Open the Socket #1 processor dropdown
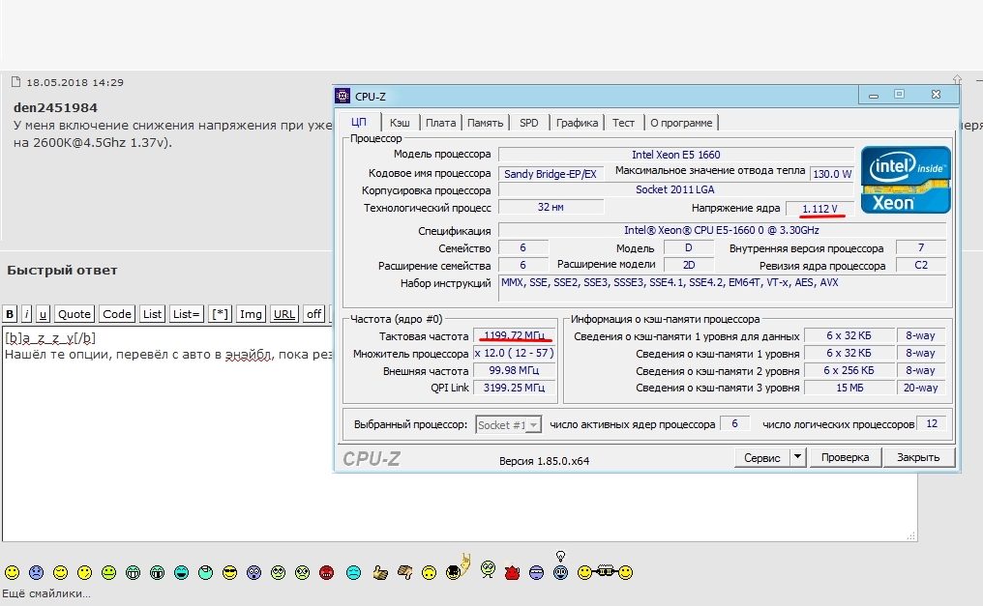 click(508, 424)
